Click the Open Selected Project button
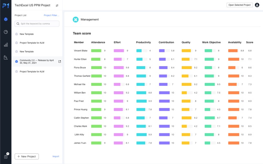The image size is (263, 164). (x=239, y=5)
